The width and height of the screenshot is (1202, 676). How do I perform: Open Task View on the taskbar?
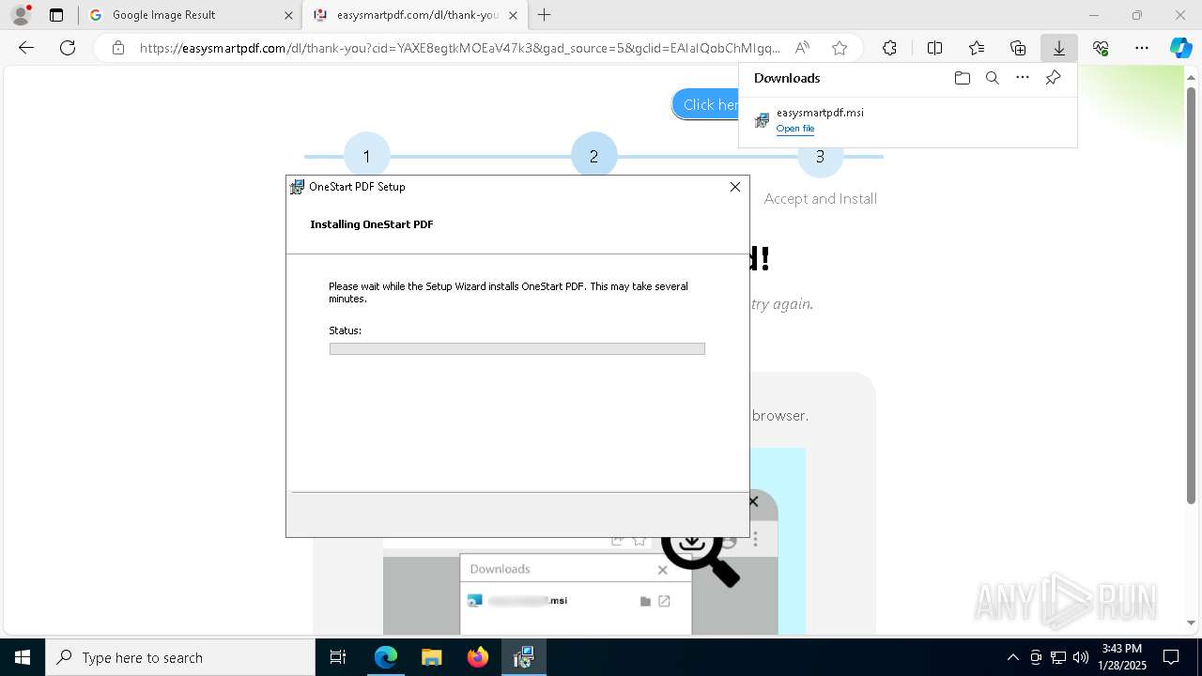pos(338,657)
